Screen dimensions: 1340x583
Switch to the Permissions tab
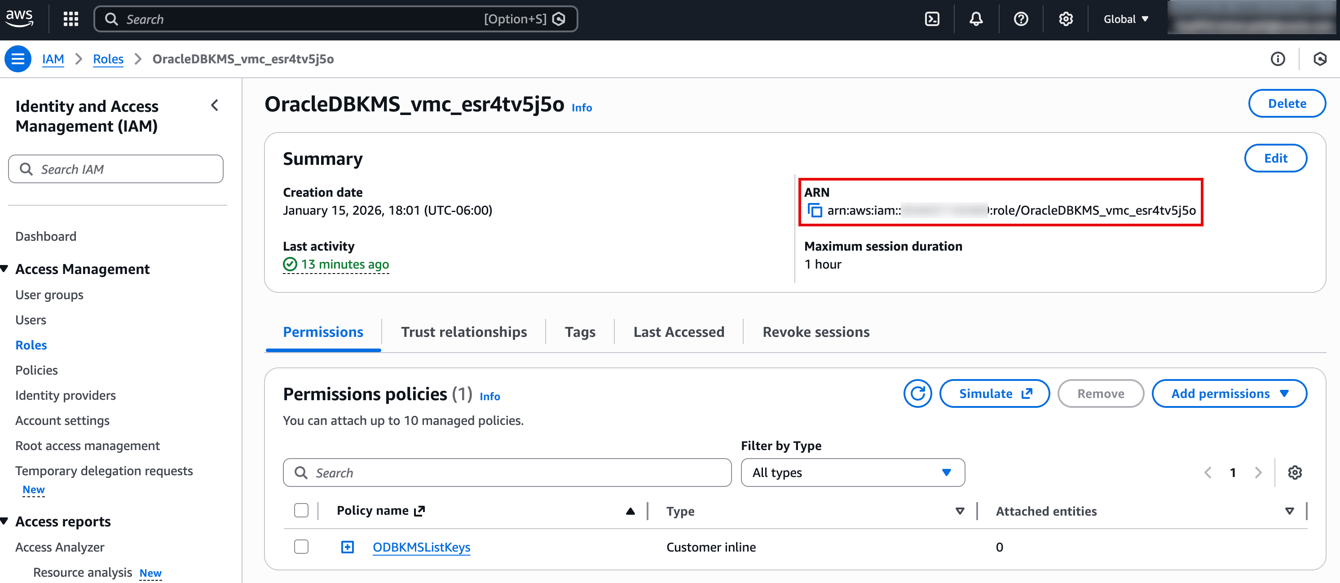pyautogui.click(x=323, y=332)
